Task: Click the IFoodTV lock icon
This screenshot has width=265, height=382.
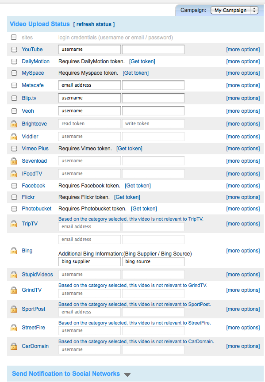Action: (x=14, y=174)
